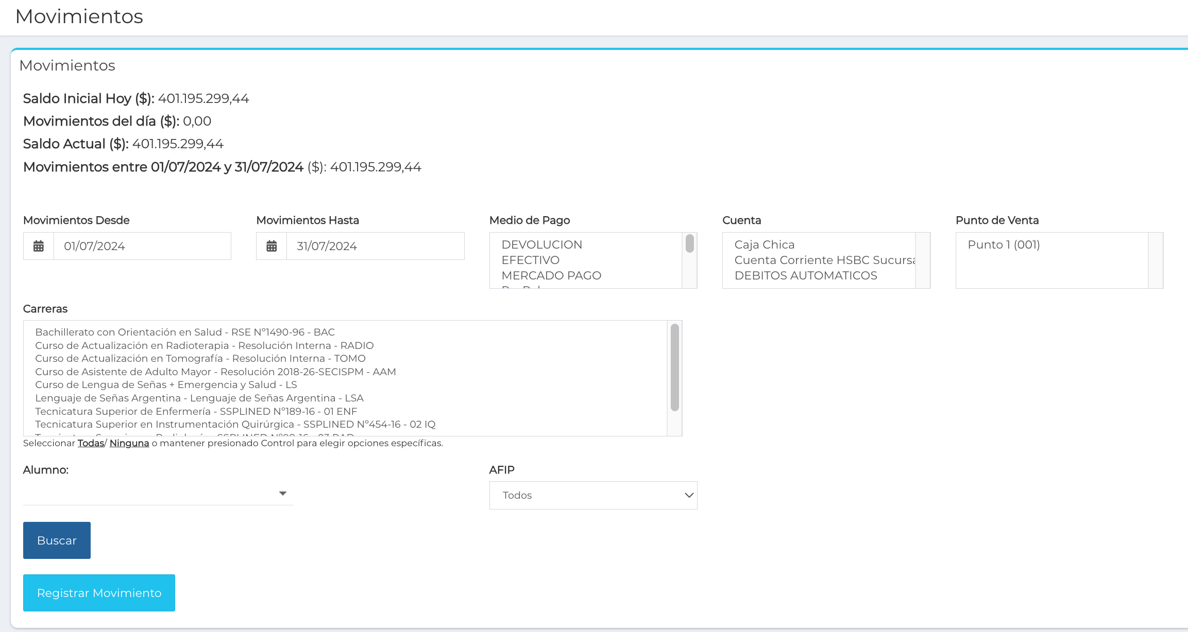The width and height of the screenshot is (1188, 632).
Task: Expand the AFIP Todos dropdown
Action: (x=593, y=495)
